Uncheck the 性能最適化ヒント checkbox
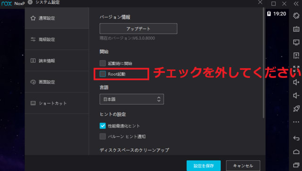 (103, 126)
